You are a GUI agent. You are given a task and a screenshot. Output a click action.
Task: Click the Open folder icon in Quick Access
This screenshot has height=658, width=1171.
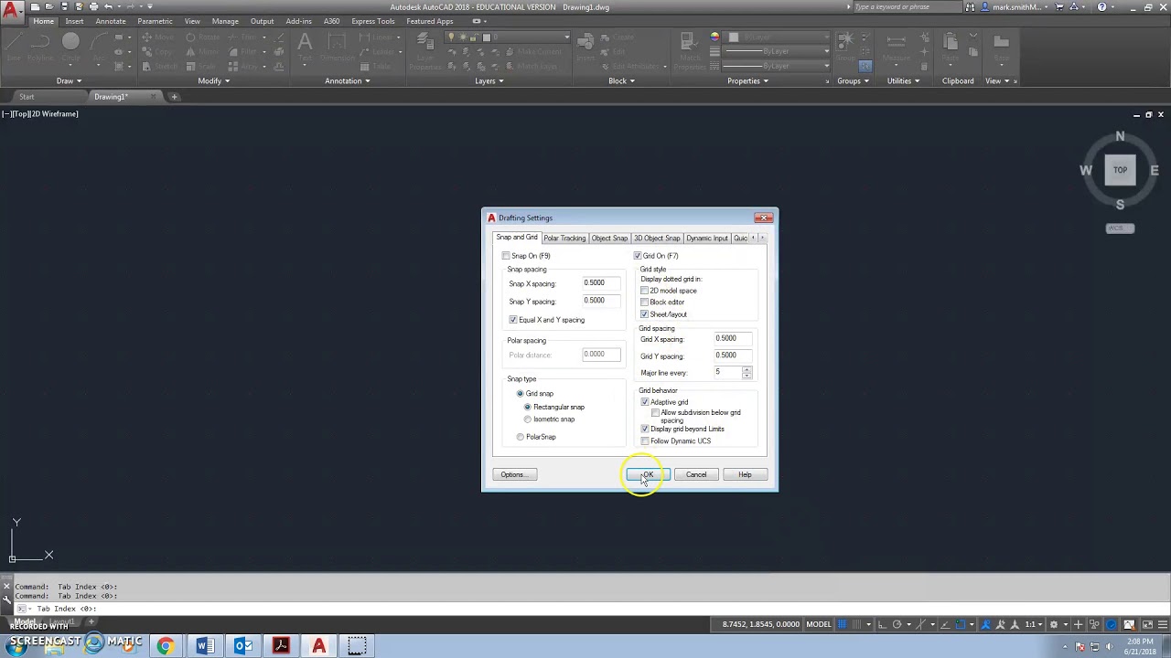[49, 6]
